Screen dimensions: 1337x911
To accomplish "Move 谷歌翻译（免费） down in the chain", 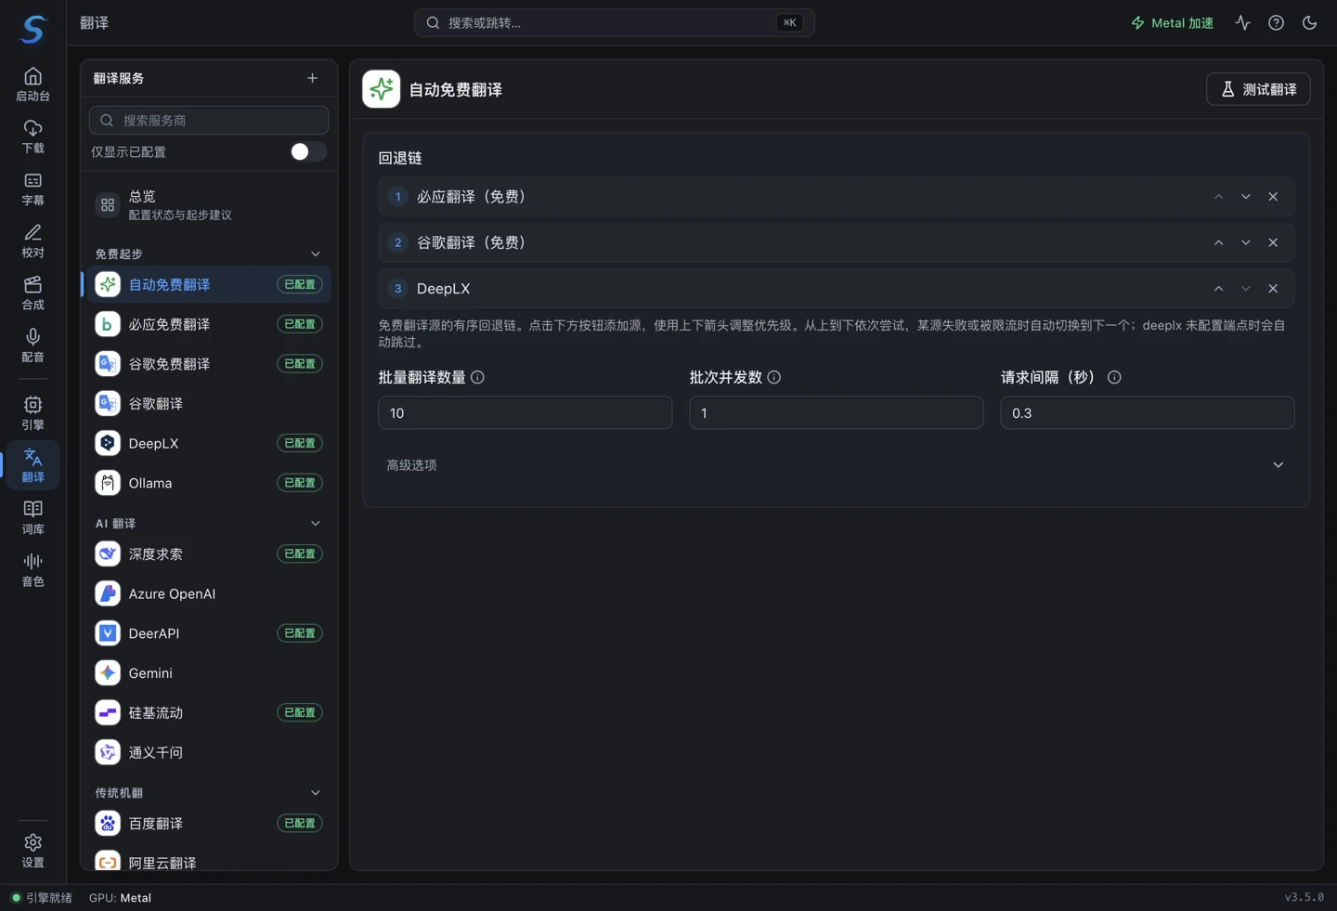I will (1245, 242).
